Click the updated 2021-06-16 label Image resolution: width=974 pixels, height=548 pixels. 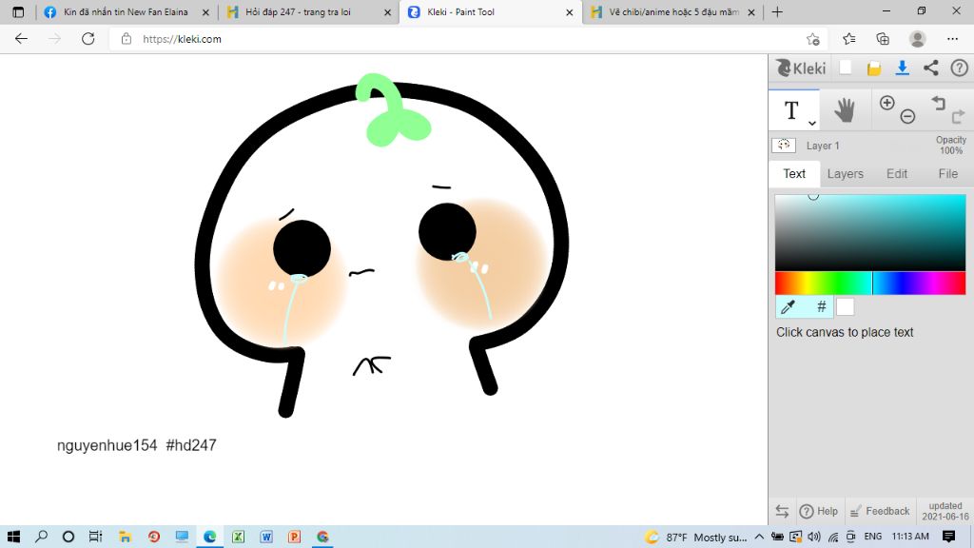[x=945, y=511]
